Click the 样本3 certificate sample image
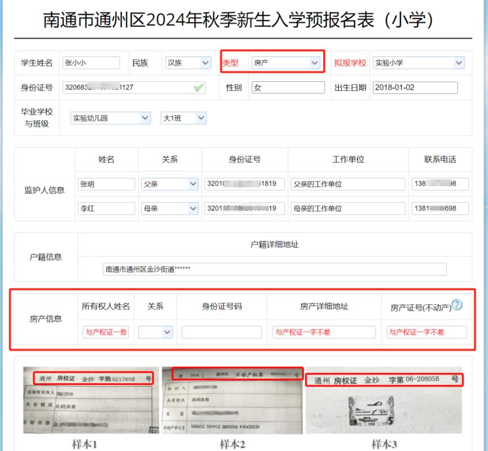 pos(384,400)
